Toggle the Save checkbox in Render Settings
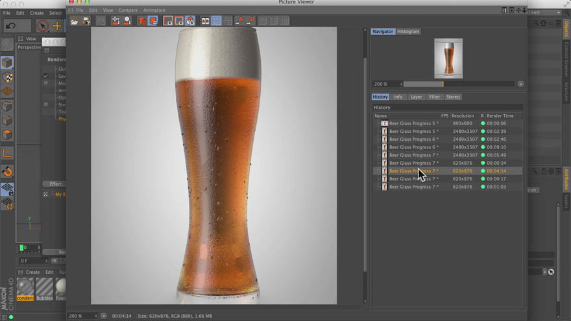This screenshot has width=571, height=321. pos(46,76)
